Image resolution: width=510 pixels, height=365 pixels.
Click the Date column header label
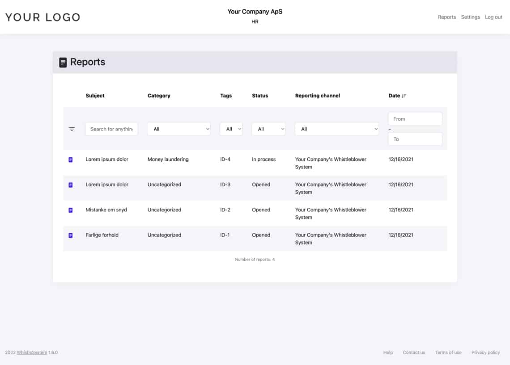coord(394,96)
